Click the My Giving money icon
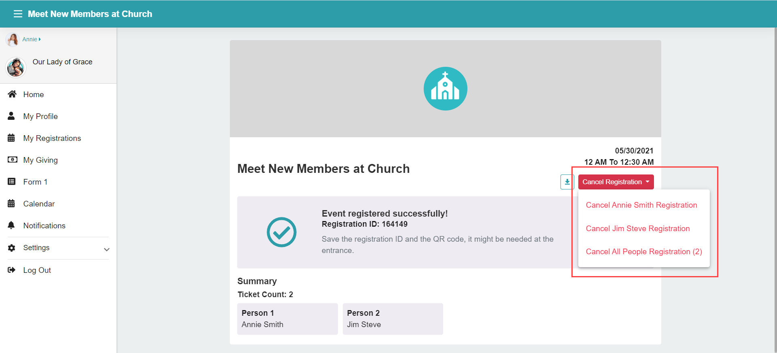777x353 pixels. (12, 160)
